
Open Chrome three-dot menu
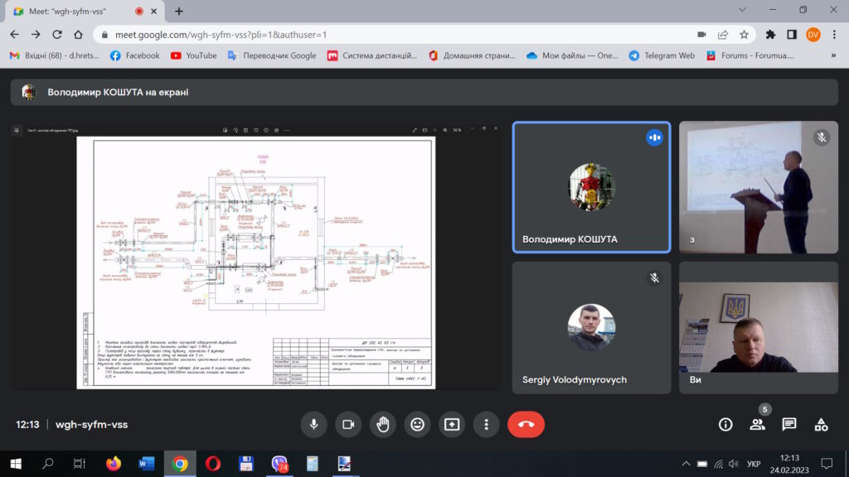[834, 35]
